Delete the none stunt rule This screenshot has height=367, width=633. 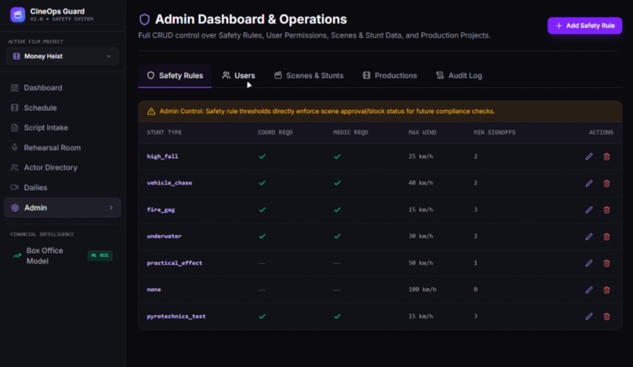[x=606, y=290]
